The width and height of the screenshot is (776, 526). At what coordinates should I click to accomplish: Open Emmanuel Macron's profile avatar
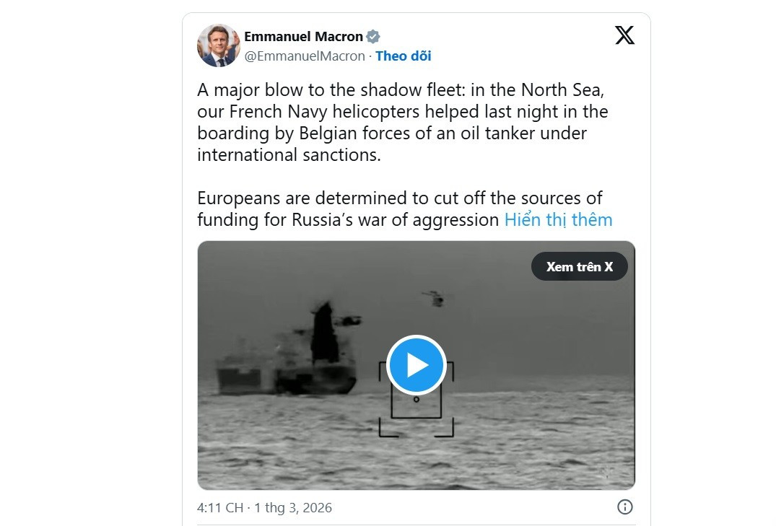click(x=218, y=45)
